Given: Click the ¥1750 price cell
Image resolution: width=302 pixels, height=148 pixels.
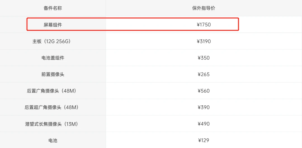Looking at the screenshot, I should (x=204, y=25).
